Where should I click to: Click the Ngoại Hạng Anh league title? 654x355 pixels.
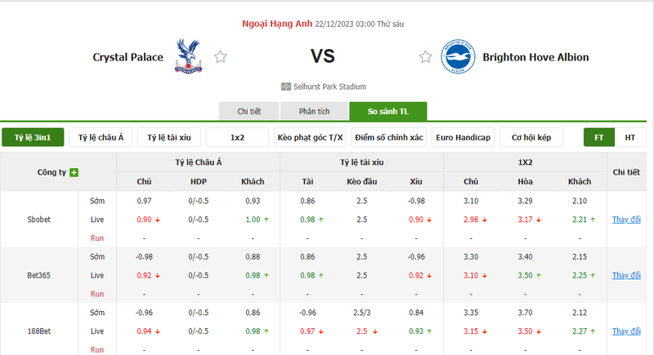click(276, 24)
